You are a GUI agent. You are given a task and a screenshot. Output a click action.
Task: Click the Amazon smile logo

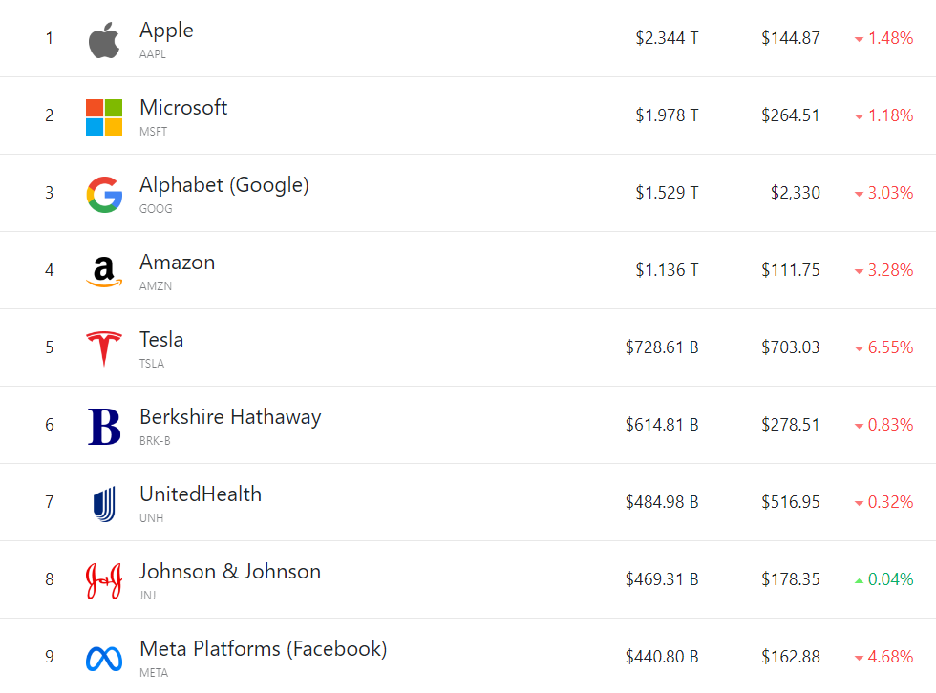pos(104,272)
